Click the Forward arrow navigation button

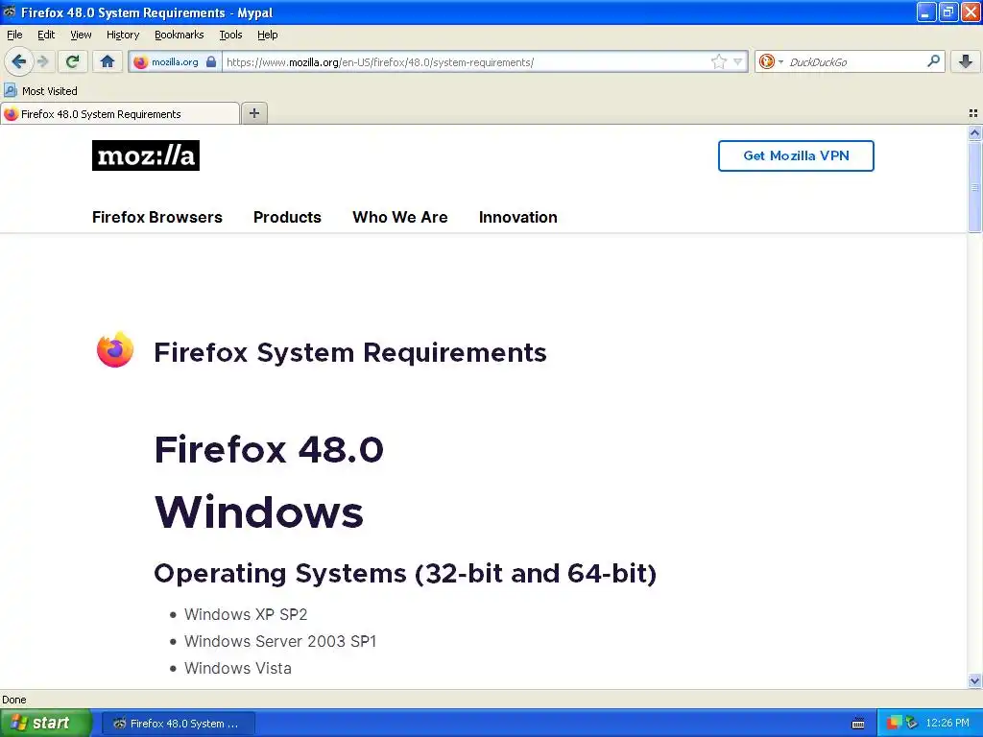tap(42, 61)
